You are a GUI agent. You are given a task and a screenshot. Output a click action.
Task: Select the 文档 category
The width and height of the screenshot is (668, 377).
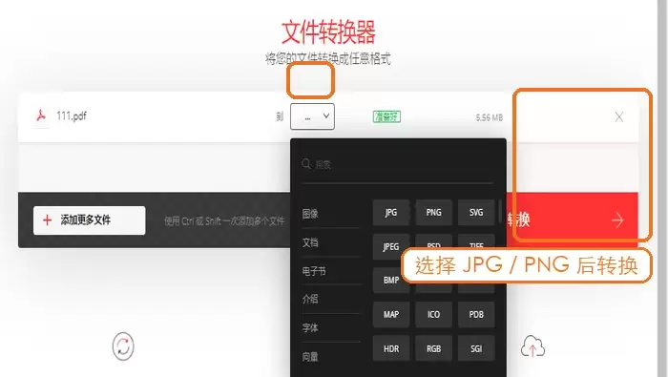click(x=310, y=242)
